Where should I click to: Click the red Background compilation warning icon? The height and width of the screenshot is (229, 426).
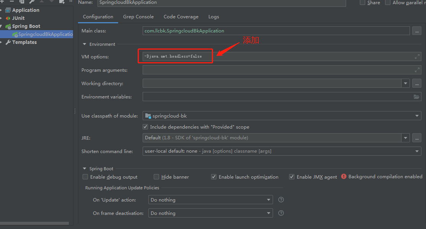pyautogui.click(x=344, y=176)
